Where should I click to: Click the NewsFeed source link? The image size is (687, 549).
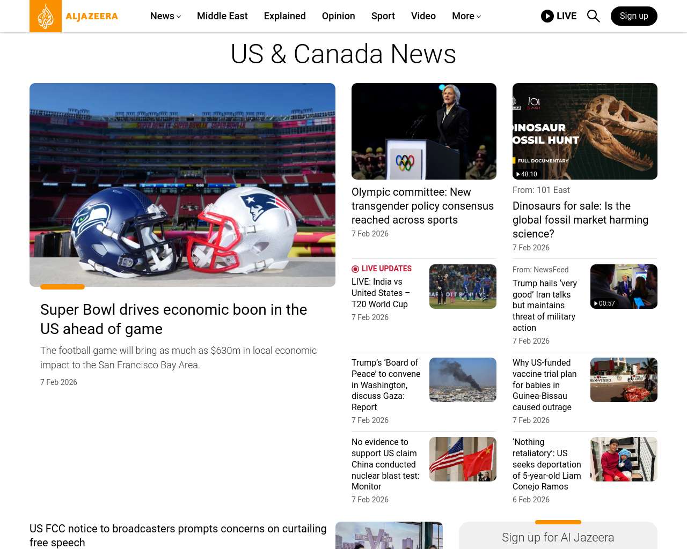click(551, 270)
